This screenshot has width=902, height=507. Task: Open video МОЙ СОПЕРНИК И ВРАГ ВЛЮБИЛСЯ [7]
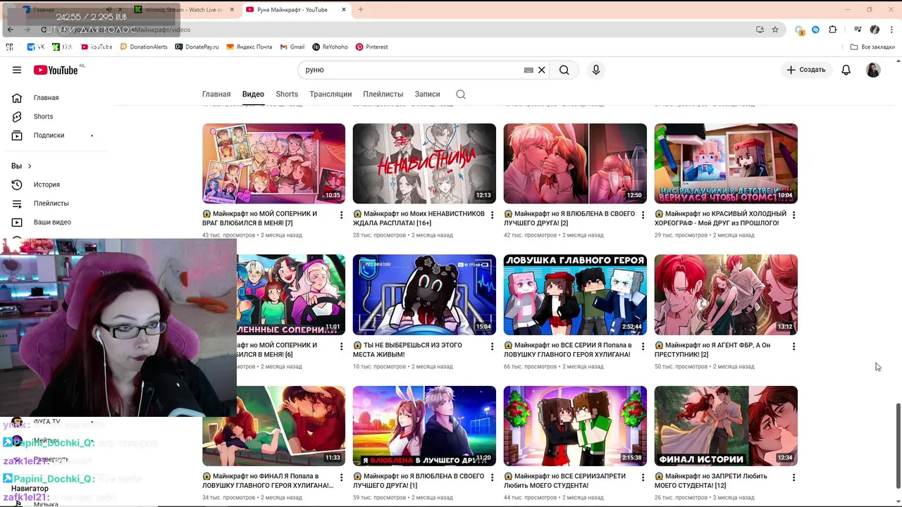(260, 218)
